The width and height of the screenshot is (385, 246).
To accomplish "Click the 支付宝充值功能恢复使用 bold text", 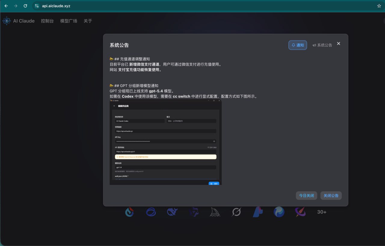I will tap(140, 70).
